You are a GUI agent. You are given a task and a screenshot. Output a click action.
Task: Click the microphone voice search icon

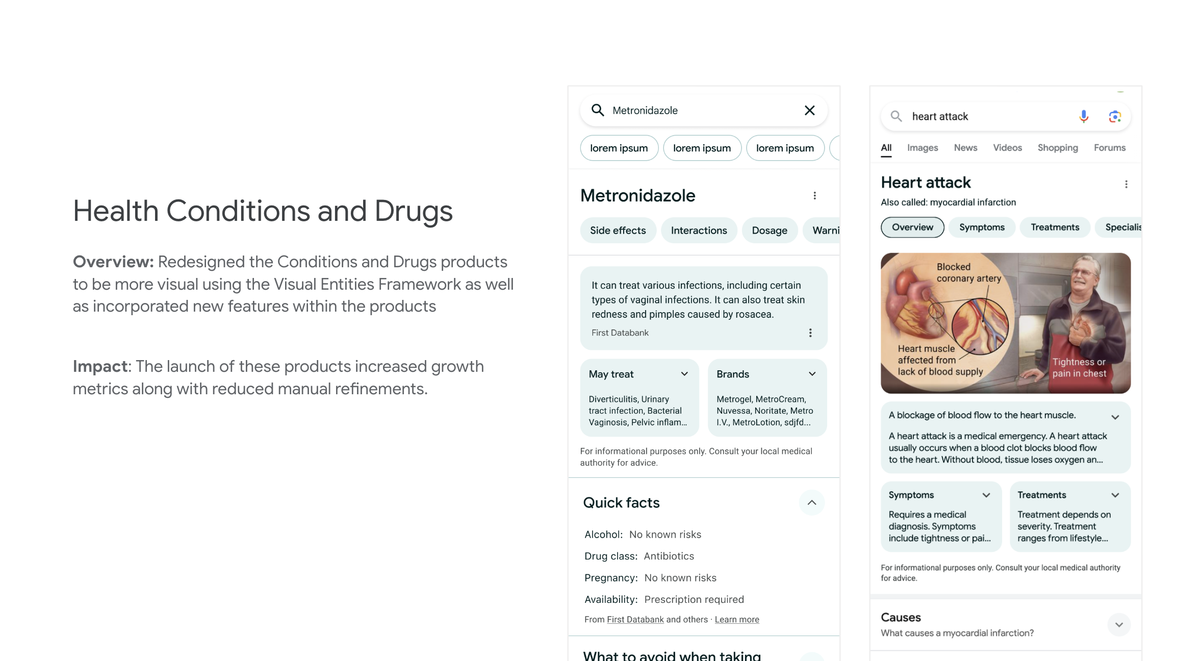(1084, 116)
